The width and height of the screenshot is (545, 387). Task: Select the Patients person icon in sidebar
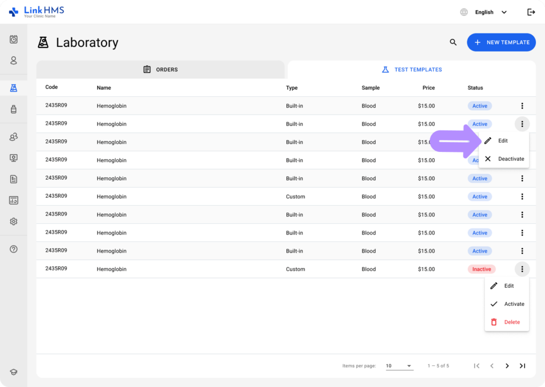pos(13,61)
